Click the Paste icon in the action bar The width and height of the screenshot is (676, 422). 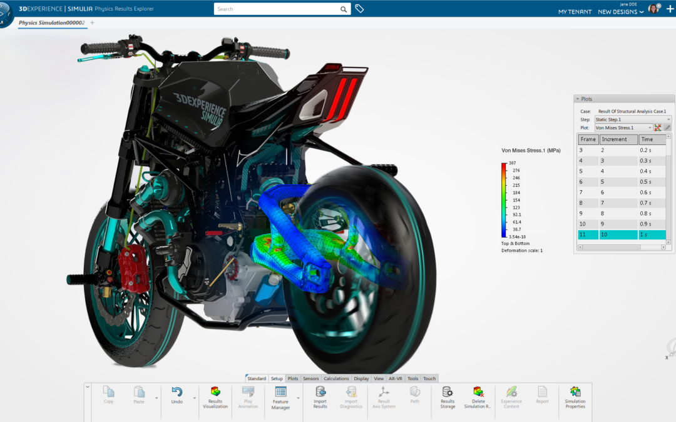tap(139, 391)
